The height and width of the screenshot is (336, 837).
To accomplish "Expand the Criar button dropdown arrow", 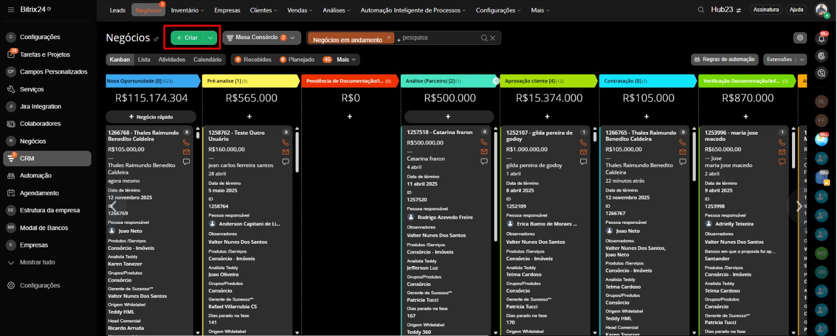I will click(x=210, y=38).
